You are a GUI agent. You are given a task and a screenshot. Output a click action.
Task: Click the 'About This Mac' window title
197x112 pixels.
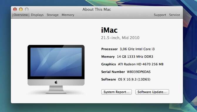[x=97, y=9]
